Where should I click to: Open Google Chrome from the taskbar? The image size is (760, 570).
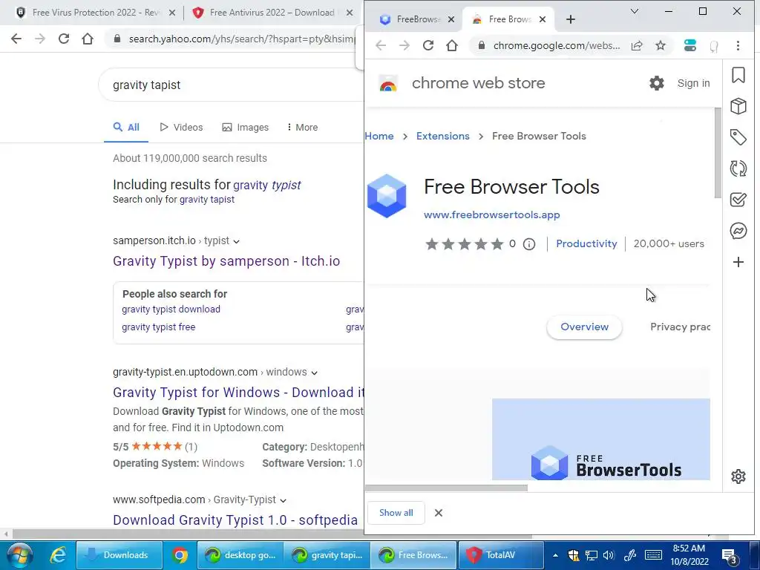click(x=180, y=555)
